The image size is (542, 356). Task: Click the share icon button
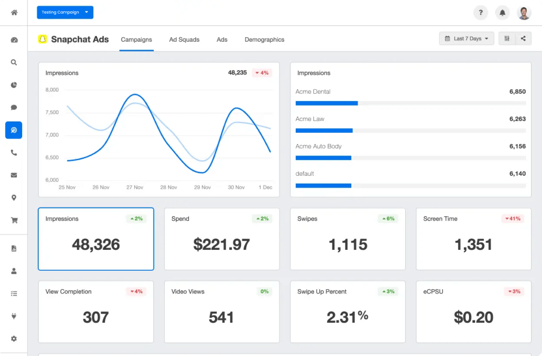523,38
